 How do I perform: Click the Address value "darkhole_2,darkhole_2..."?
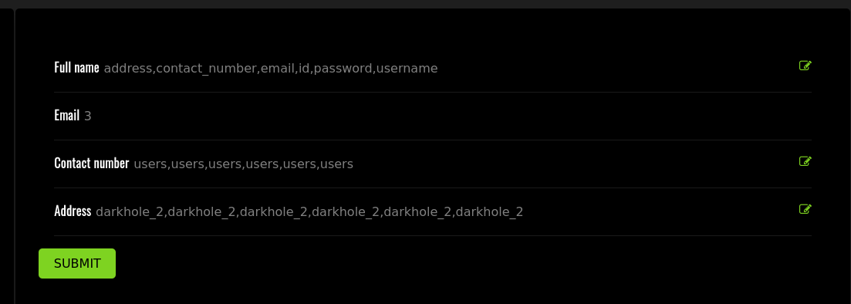coord(309,211)
